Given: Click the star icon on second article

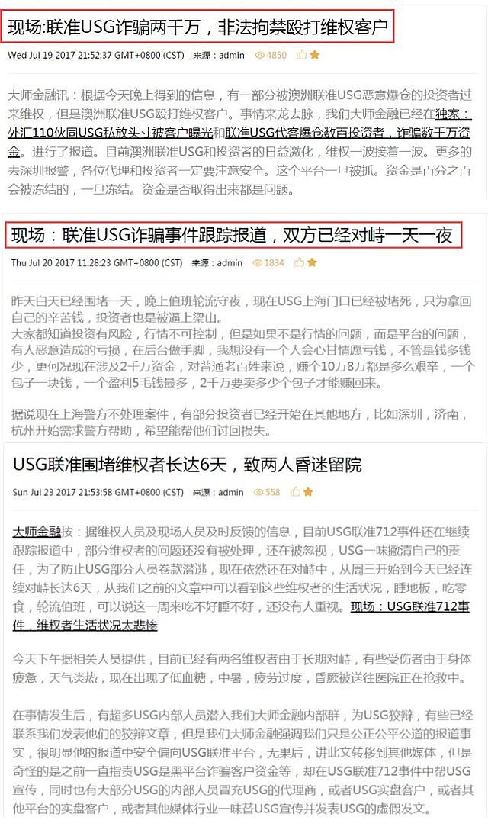Looking at the screenshot, I should pyautogui.click(x=312, y=262).
